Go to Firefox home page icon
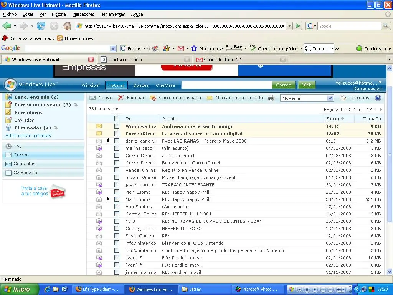The height and width of the screenshot is (295, 393). (x=67, y=26)
